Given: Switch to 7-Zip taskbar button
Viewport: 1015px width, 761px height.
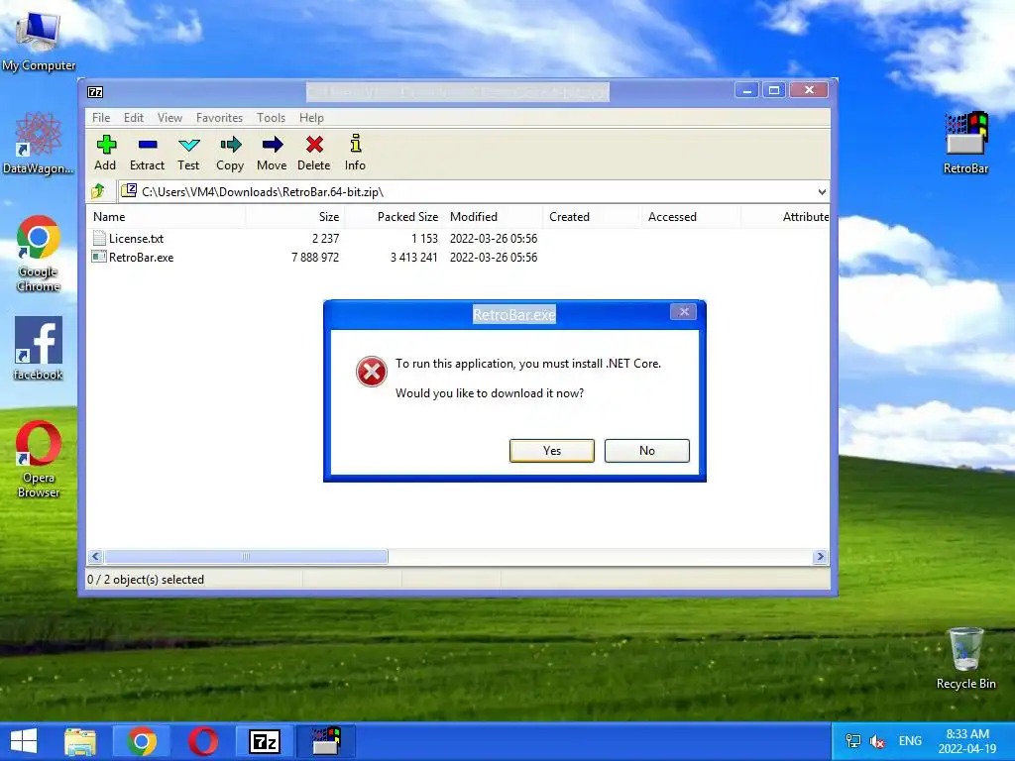Looking at the screenshot, I should tap(264, 741).
